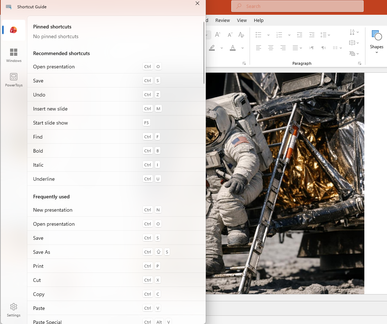Click the search magnifier icon in PowerPoint
The width and height of the screenshot is (387, 324).
click(239, 6)
